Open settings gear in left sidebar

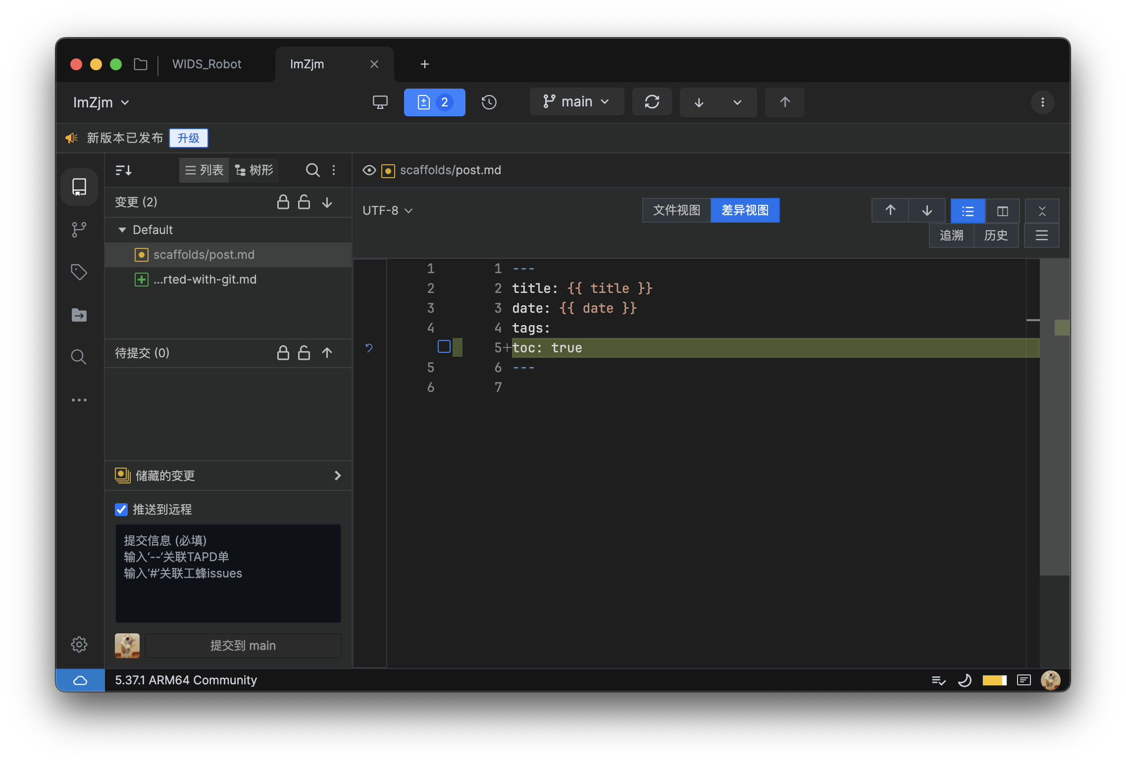79,644
